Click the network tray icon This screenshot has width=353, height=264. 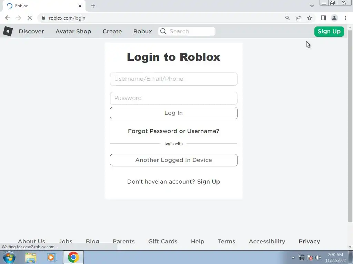pyautogui.click(x=301, y=257)
